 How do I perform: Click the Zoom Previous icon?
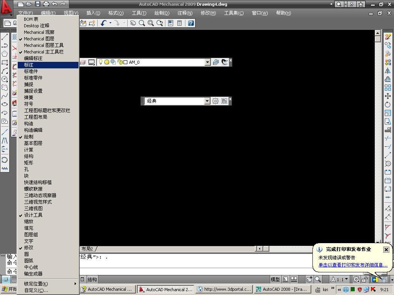[x=160, y=23]
